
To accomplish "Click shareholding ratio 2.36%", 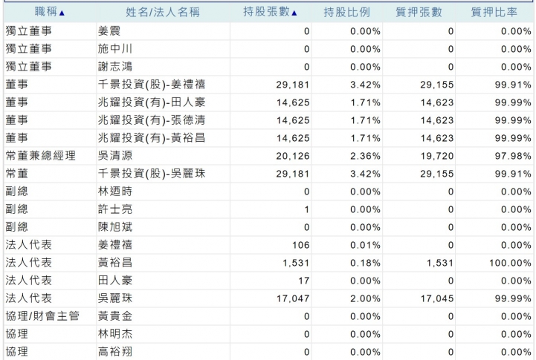I will [x=365, y=156].
